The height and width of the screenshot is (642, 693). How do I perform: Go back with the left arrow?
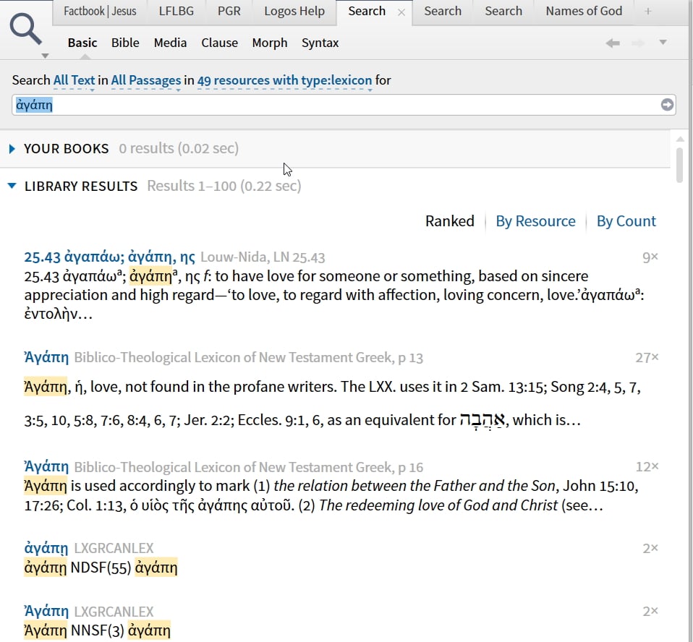coord(613,43)
